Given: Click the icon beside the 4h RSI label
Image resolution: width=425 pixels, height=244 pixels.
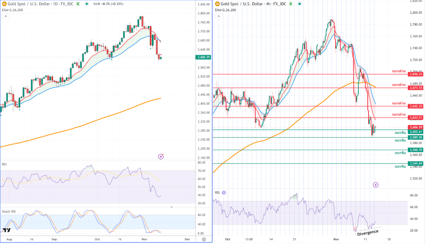Looking at the screenshot, I should coord(224,192).
